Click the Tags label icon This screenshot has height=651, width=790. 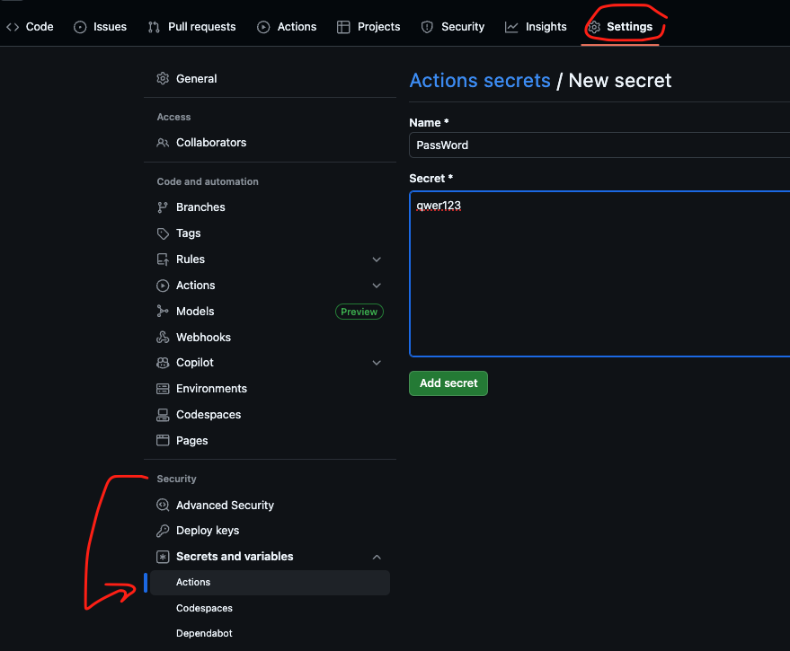click(x=163, y=233)
